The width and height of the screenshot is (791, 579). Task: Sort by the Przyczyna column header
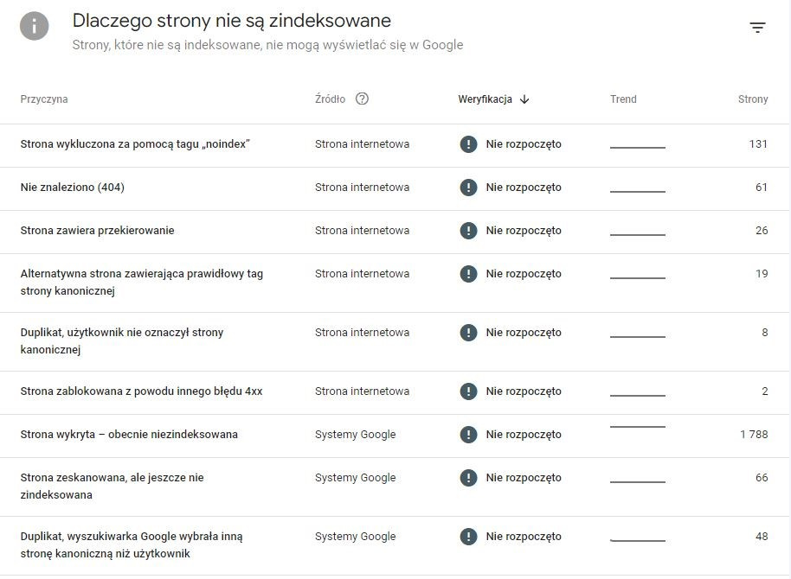tap(44, 99)
